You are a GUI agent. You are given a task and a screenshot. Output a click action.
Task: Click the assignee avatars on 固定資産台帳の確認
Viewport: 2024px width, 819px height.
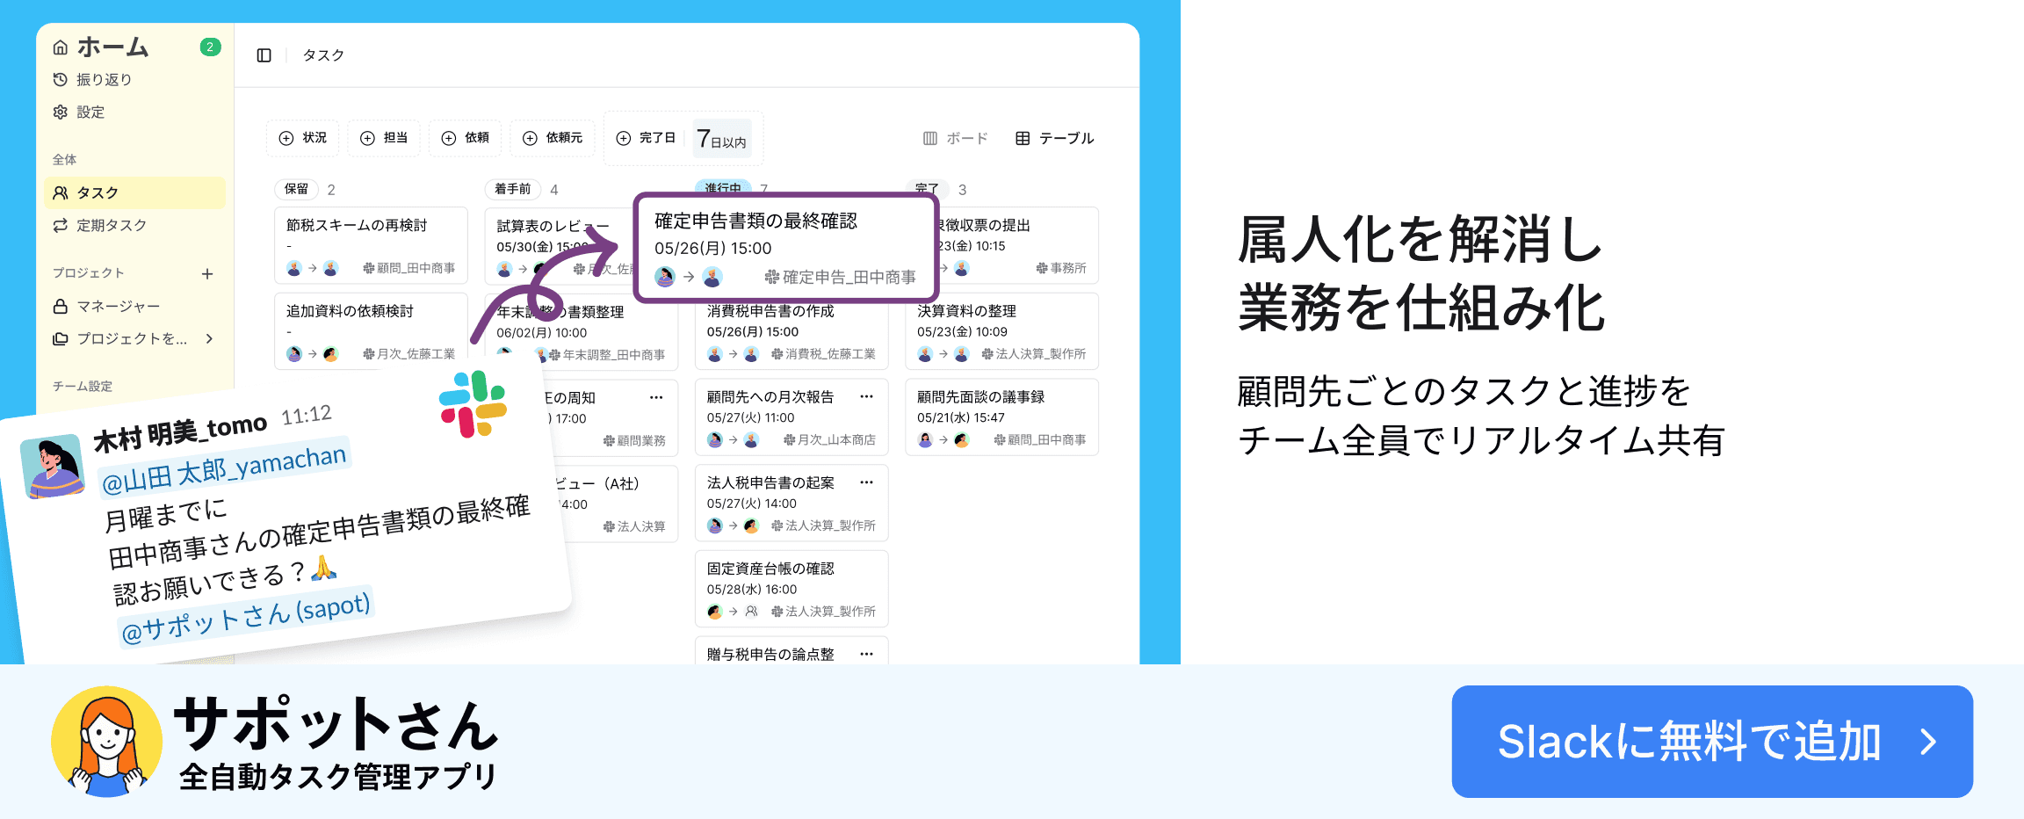(x=734, y=612)
